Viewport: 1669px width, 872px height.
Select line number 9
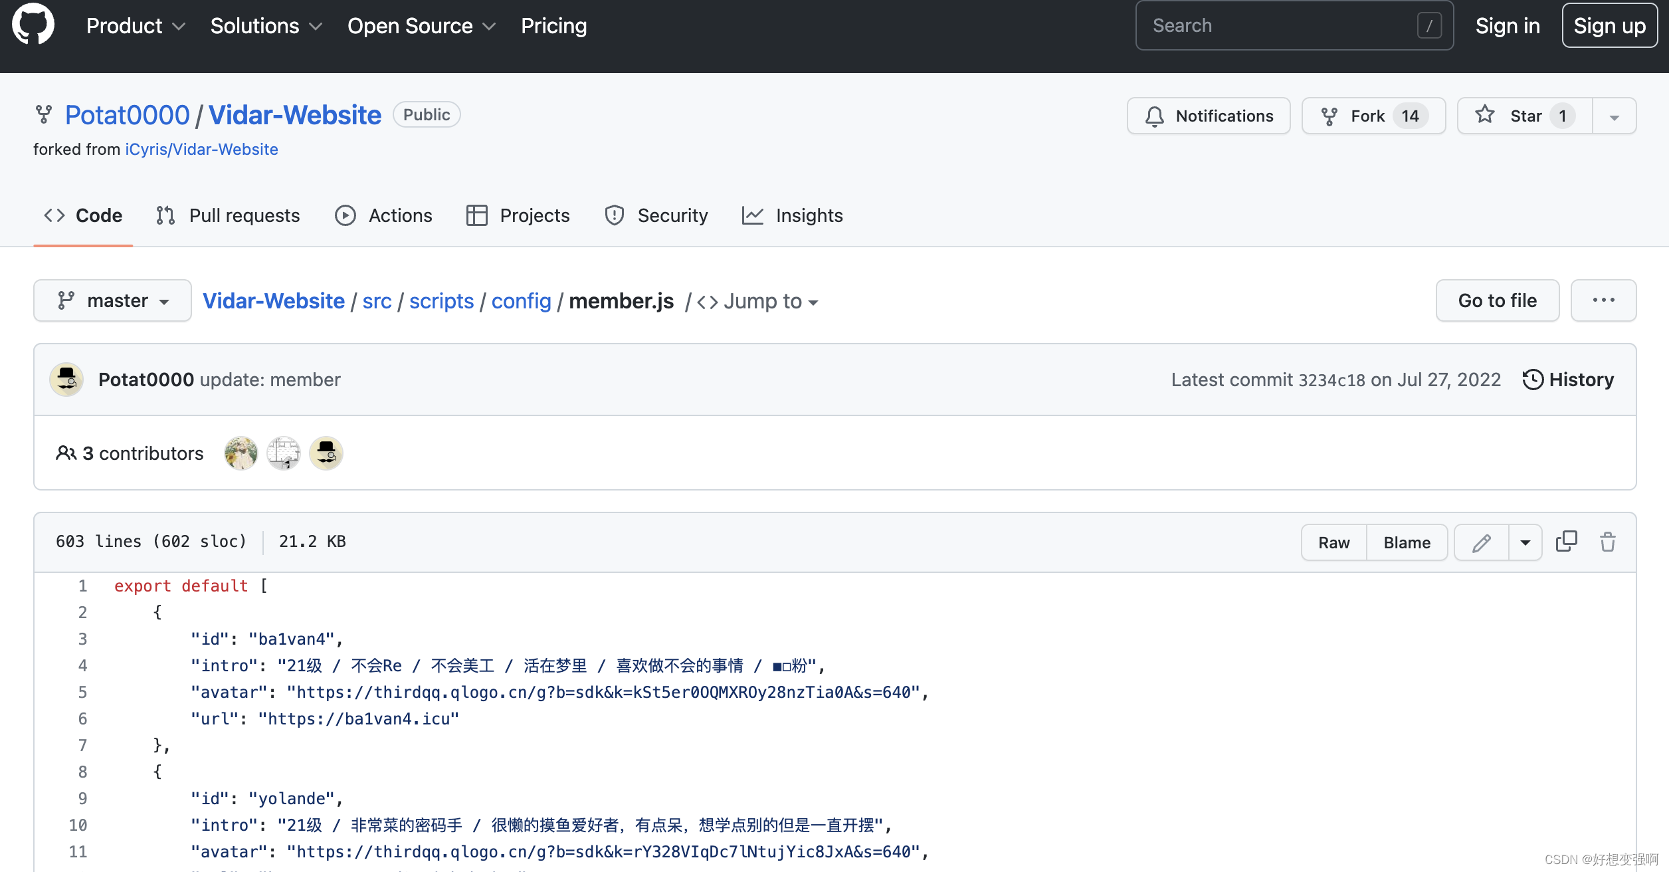82,799
